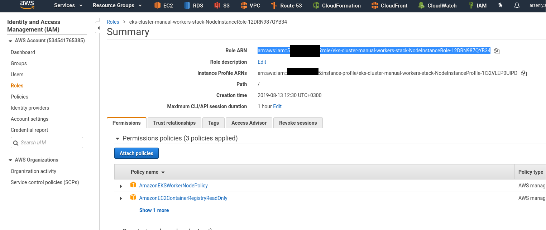546x230 pixels.
Task: Open the IAM shortcut icon
Action: click(x=471, y=5)
